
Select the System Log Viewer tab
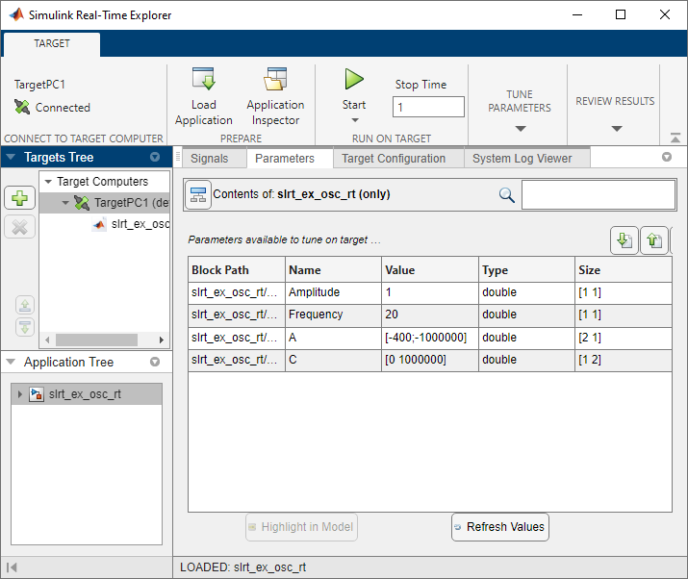coord(522,159)
